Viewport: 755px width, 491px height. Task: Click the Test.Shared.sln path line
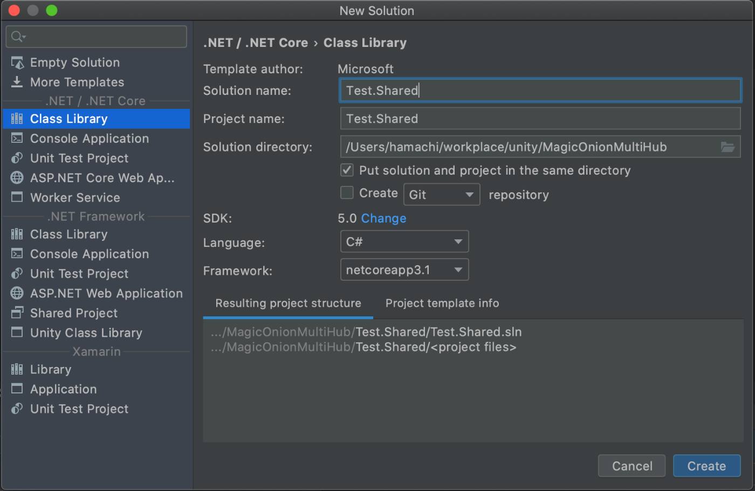[x=366, y=332]
